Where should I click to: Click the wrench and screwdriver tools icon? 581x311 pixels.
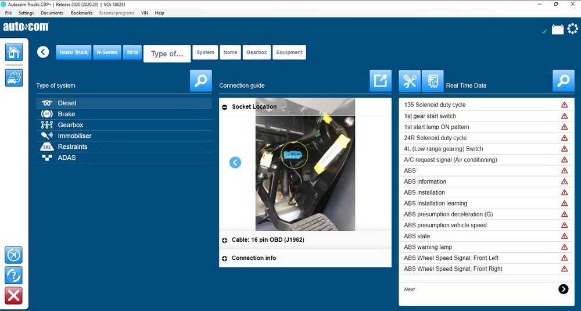(x=410, y=81)
